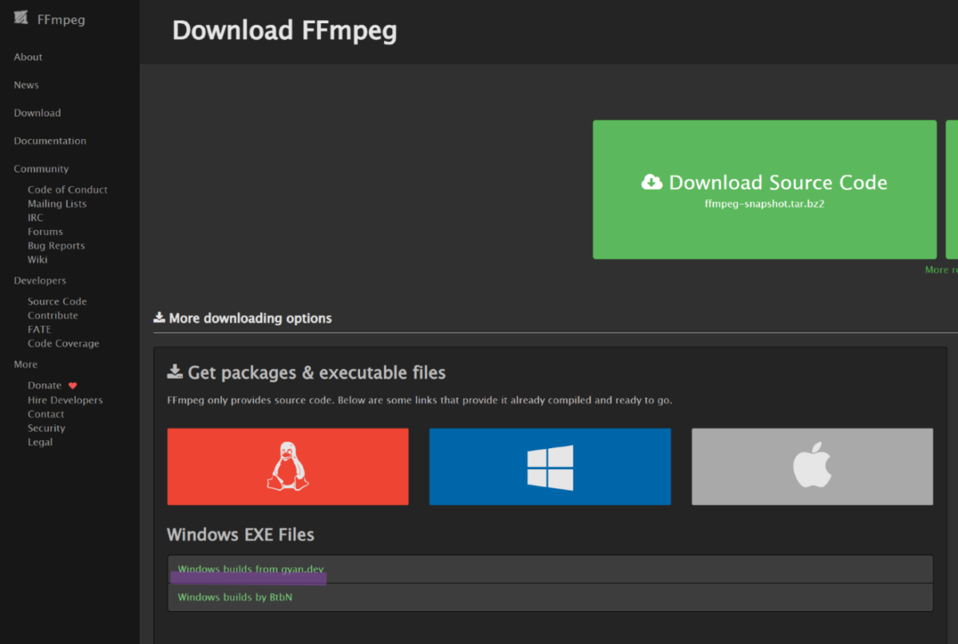Click the More sidebar heading

26,364
